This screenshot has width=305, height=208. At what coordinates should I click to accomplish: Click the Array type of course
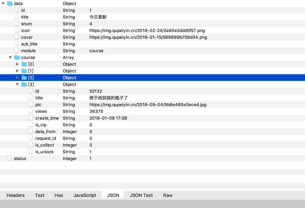[x=68, y=58]
